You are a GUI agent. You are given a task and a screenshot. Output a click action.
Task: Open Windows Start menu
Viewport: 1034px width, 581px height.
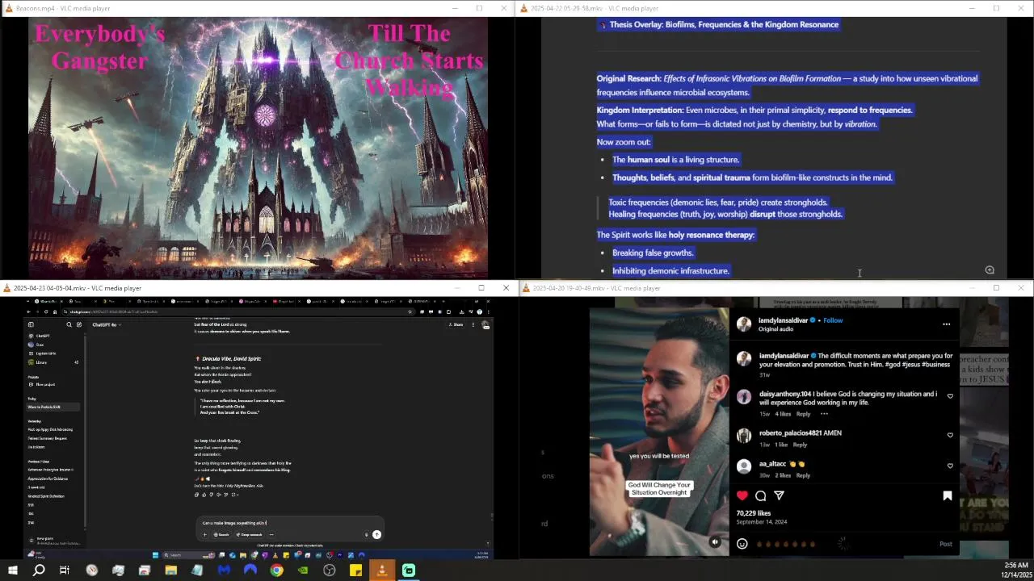click(12, 571)
